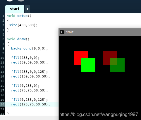This screenshot has width=141, height=120.
Task: Click 'void draw()' code line
Action: coord(18,39)
